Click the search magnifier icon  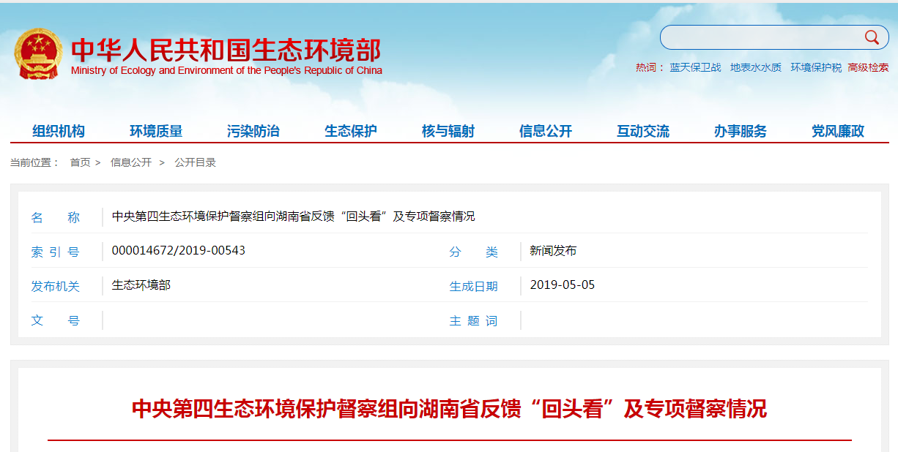(872, 37)
